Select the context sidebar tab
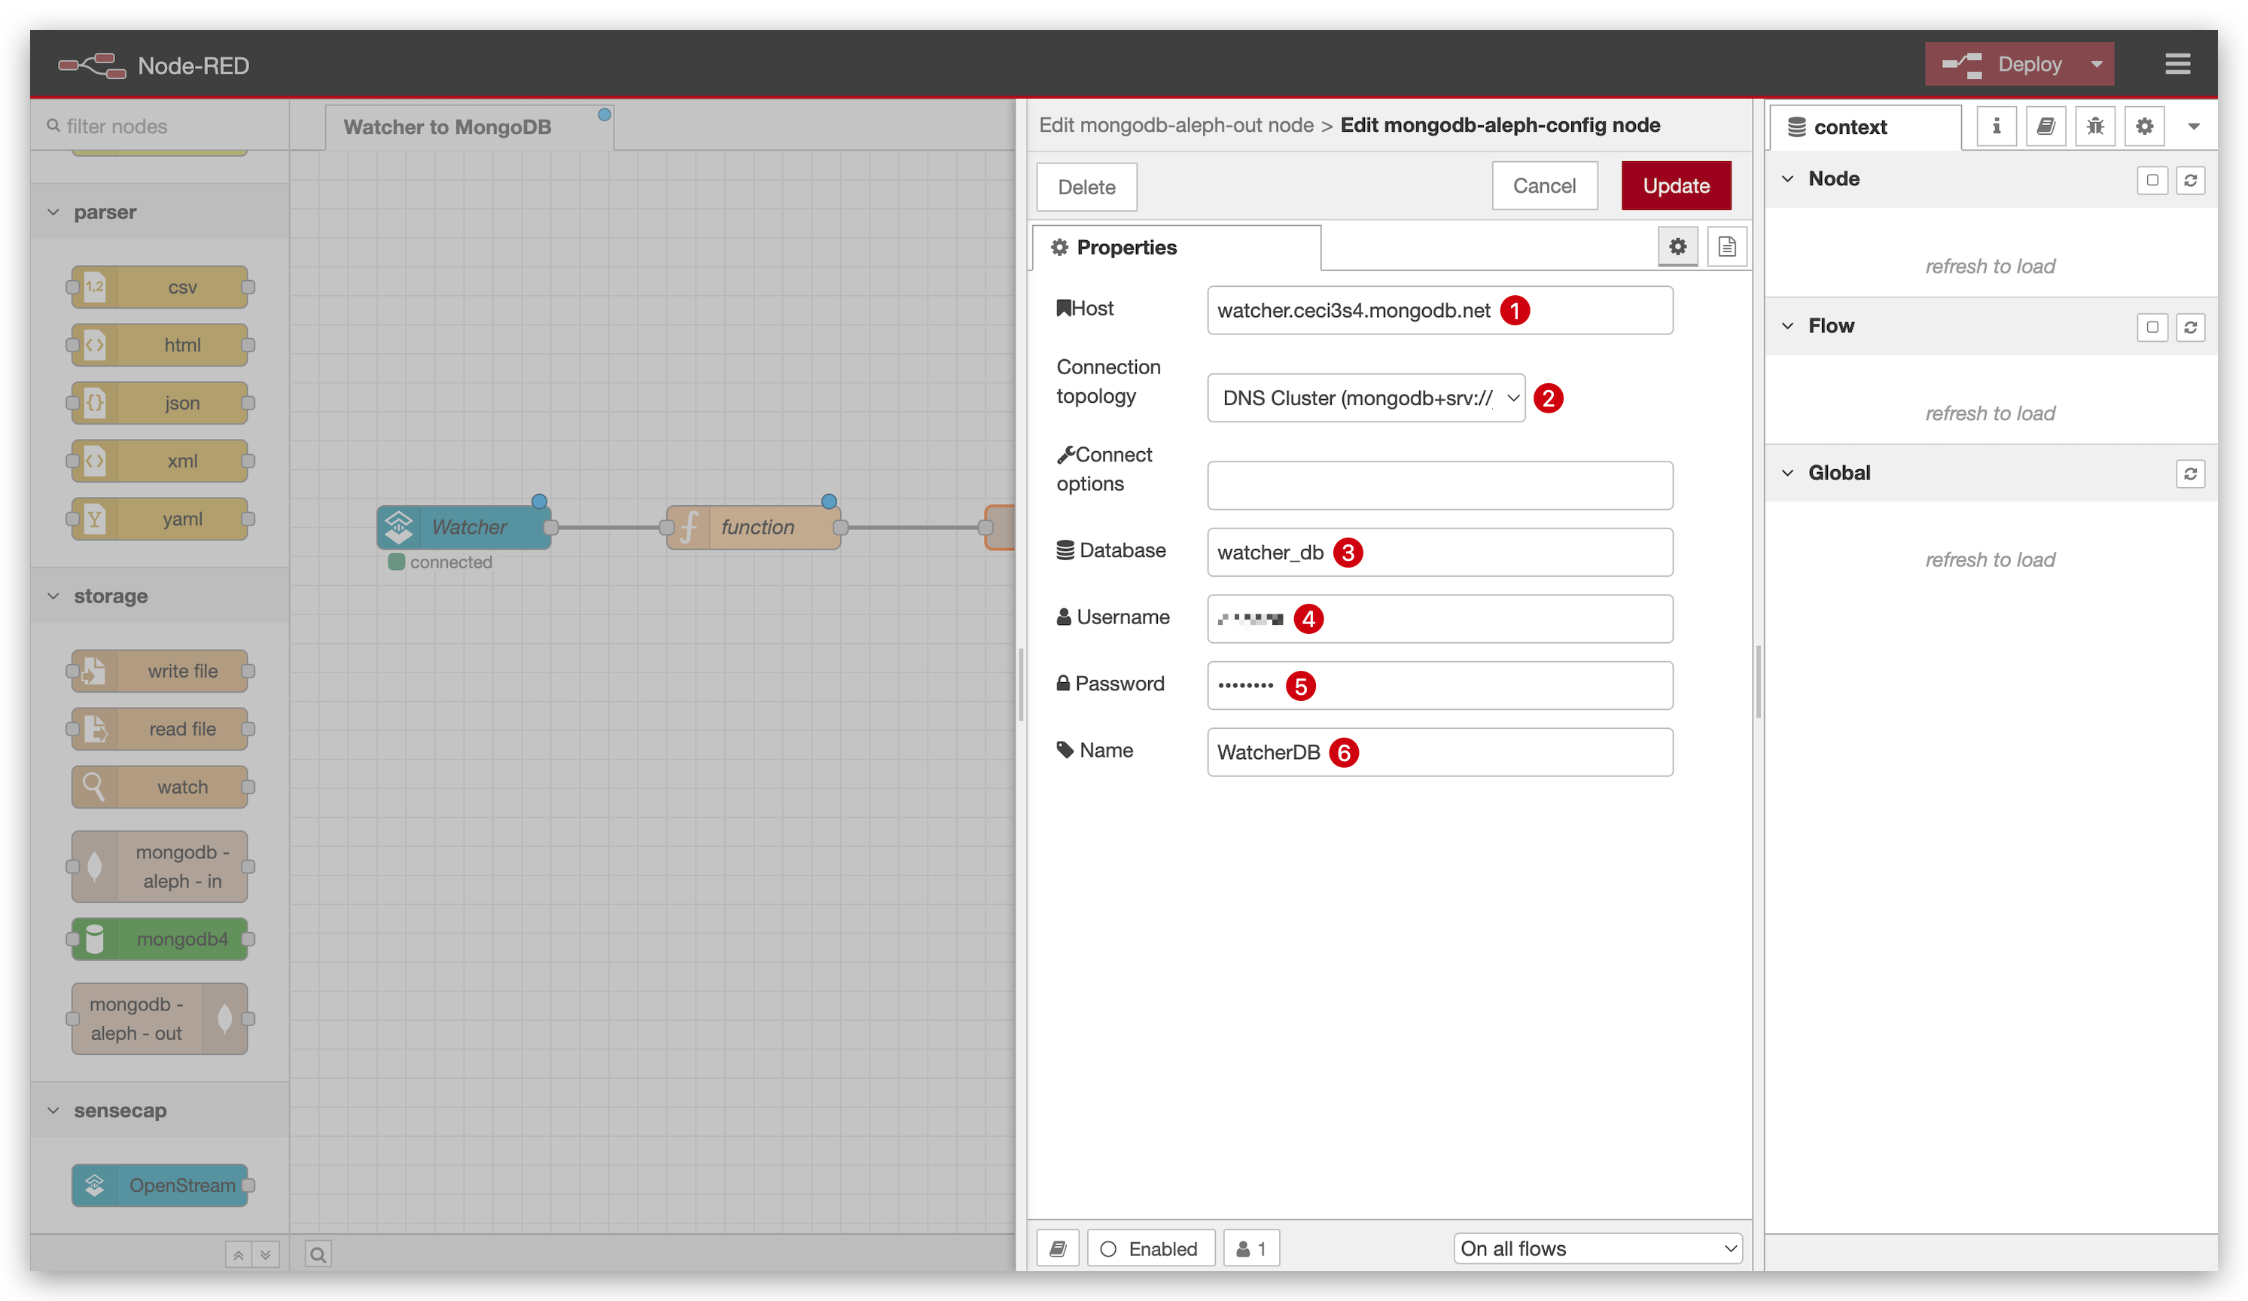This screenshot has height=1301, width=2248. tap(1864, 126)
